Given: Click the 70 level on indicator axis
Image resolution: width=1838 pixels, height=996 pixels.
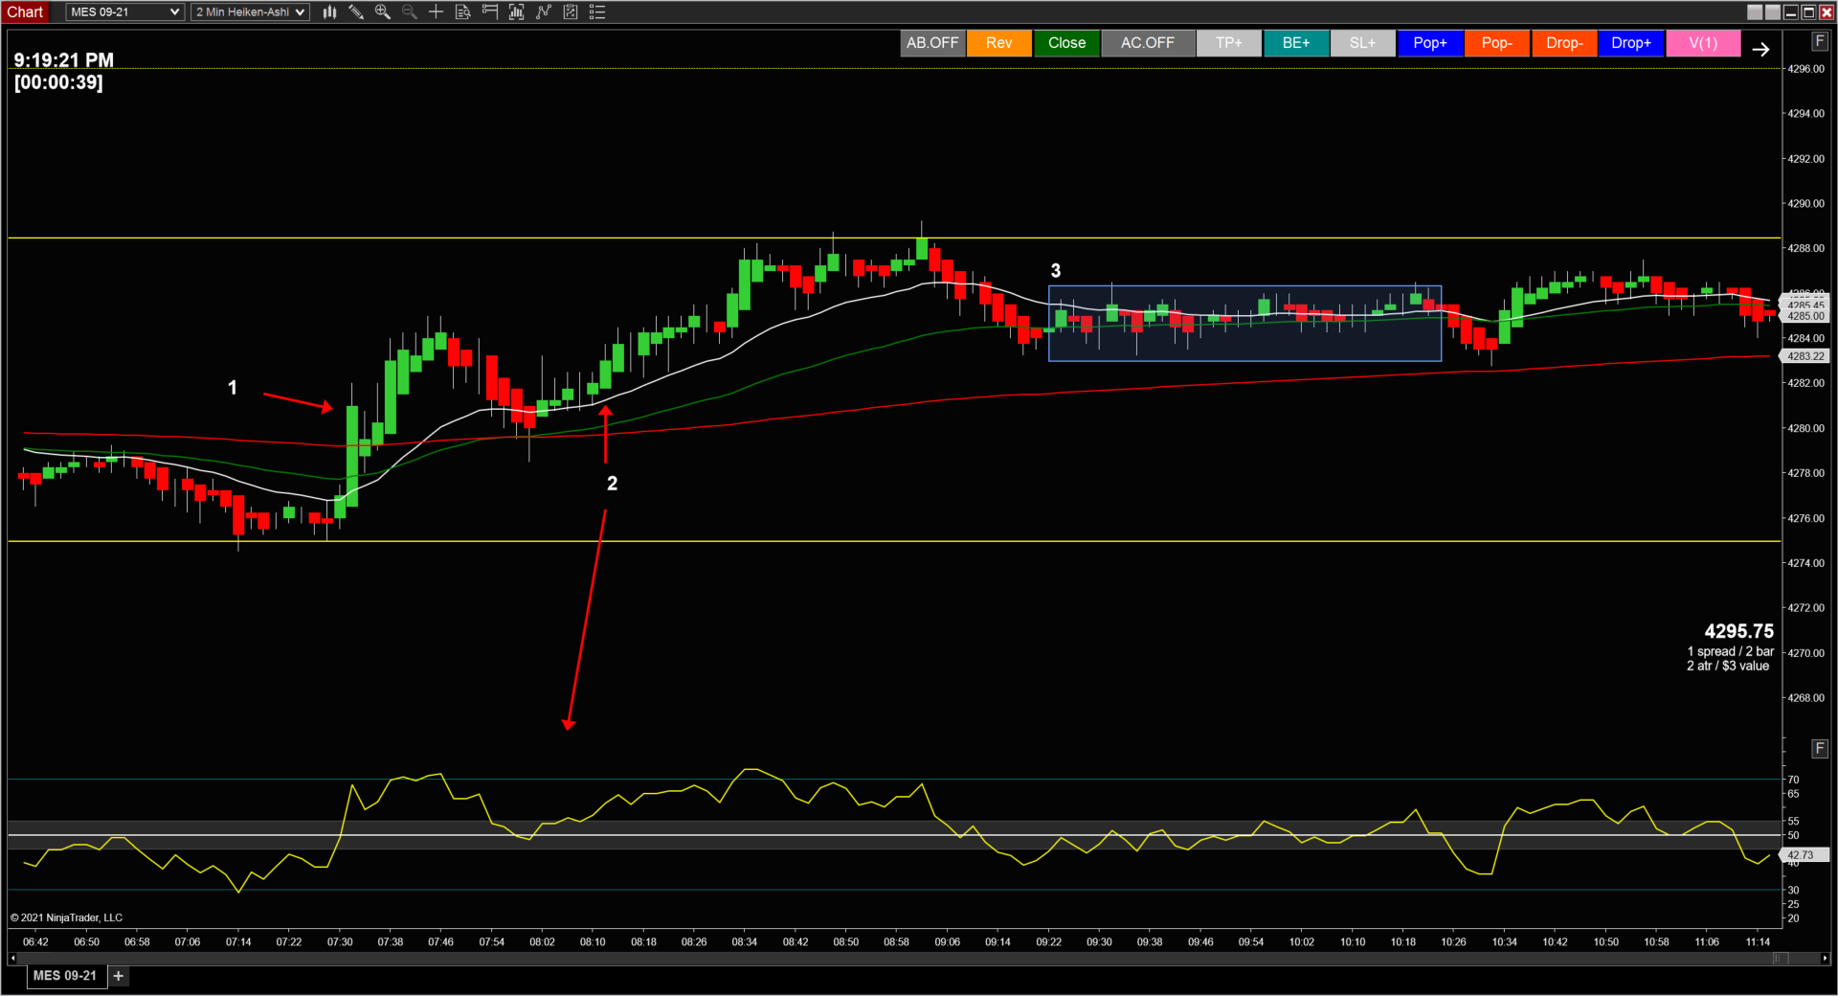Looking at the screenshot, I should click(1793, 780).
